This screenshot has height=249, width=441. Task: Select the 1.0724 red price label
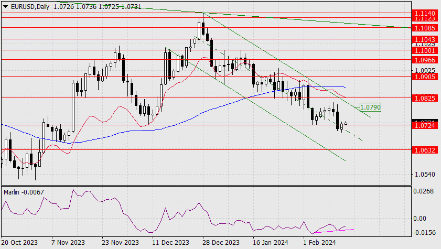tap(425, 125)
